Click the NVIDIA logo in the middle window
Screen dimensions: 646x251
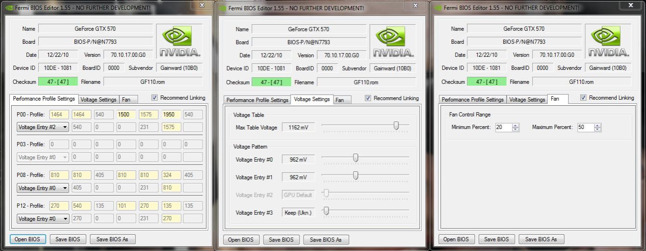(x=393, y=41)
